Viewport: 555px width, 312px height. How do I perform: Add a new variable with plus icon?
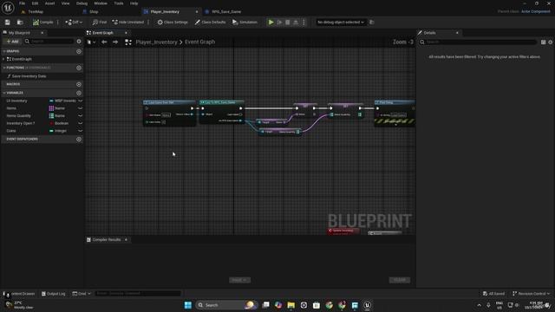pos(79,93)
